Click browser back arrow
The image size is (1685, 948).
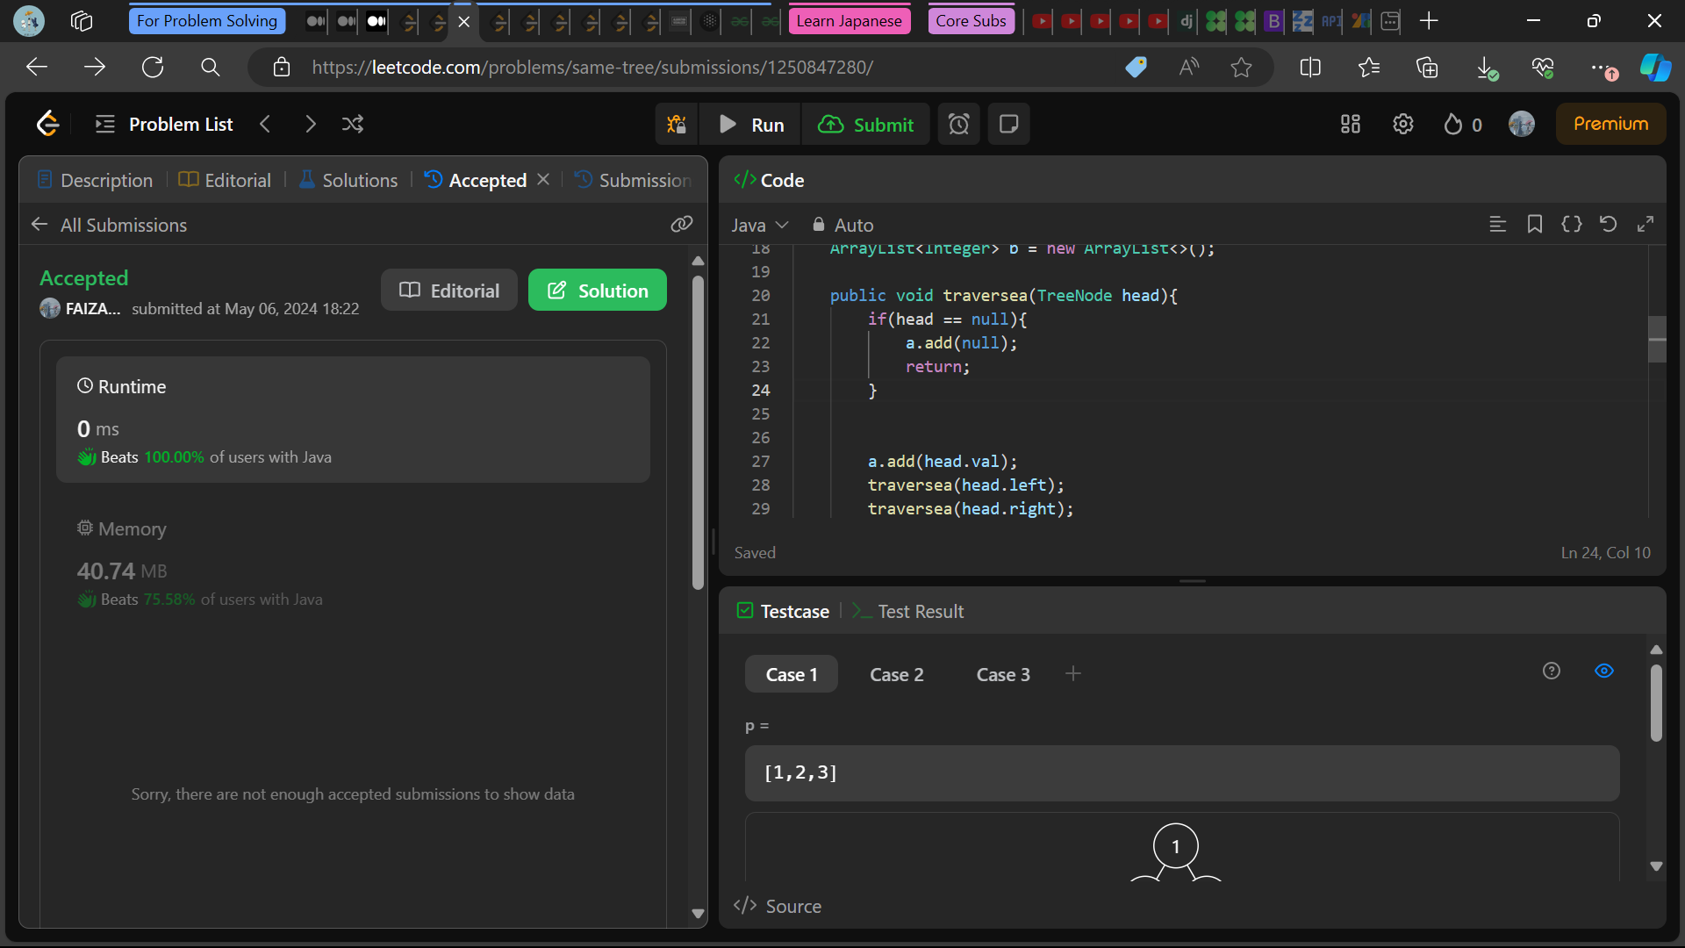pos(37,68)
